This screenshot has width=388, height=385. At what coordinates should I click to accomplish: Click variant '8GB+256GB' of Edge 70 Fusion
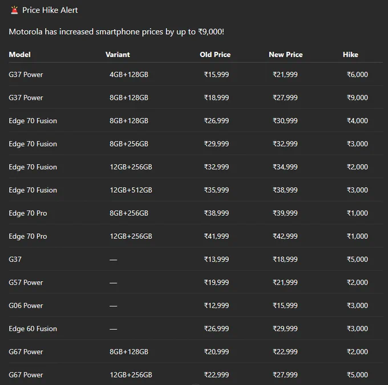point(129,144)
